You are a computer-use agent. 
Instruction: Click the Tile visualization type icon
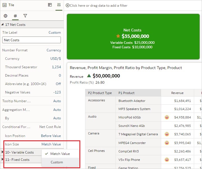5,5
